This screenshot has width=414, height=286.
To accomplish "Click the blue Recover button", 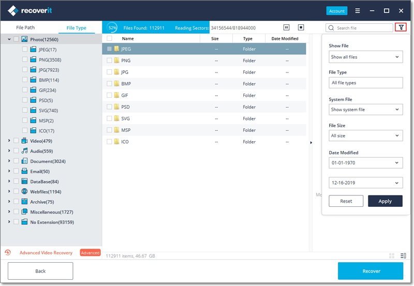I will click(x=371, y=271).
